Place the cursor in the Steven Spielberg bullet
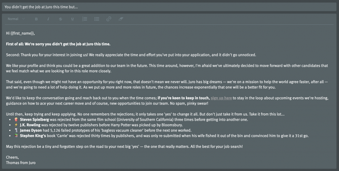This screenshot has height=171, width=339. click(x=134, y=120)
